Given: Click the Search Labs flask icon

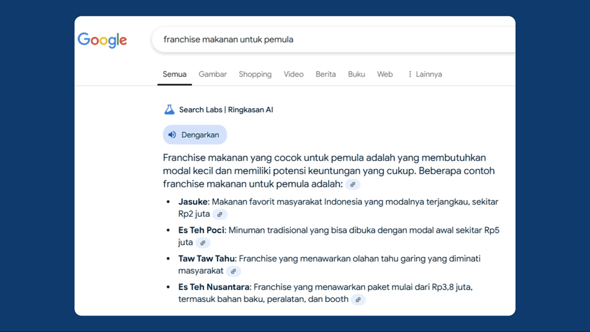Looking at the screenshot, I should point(169,110).
